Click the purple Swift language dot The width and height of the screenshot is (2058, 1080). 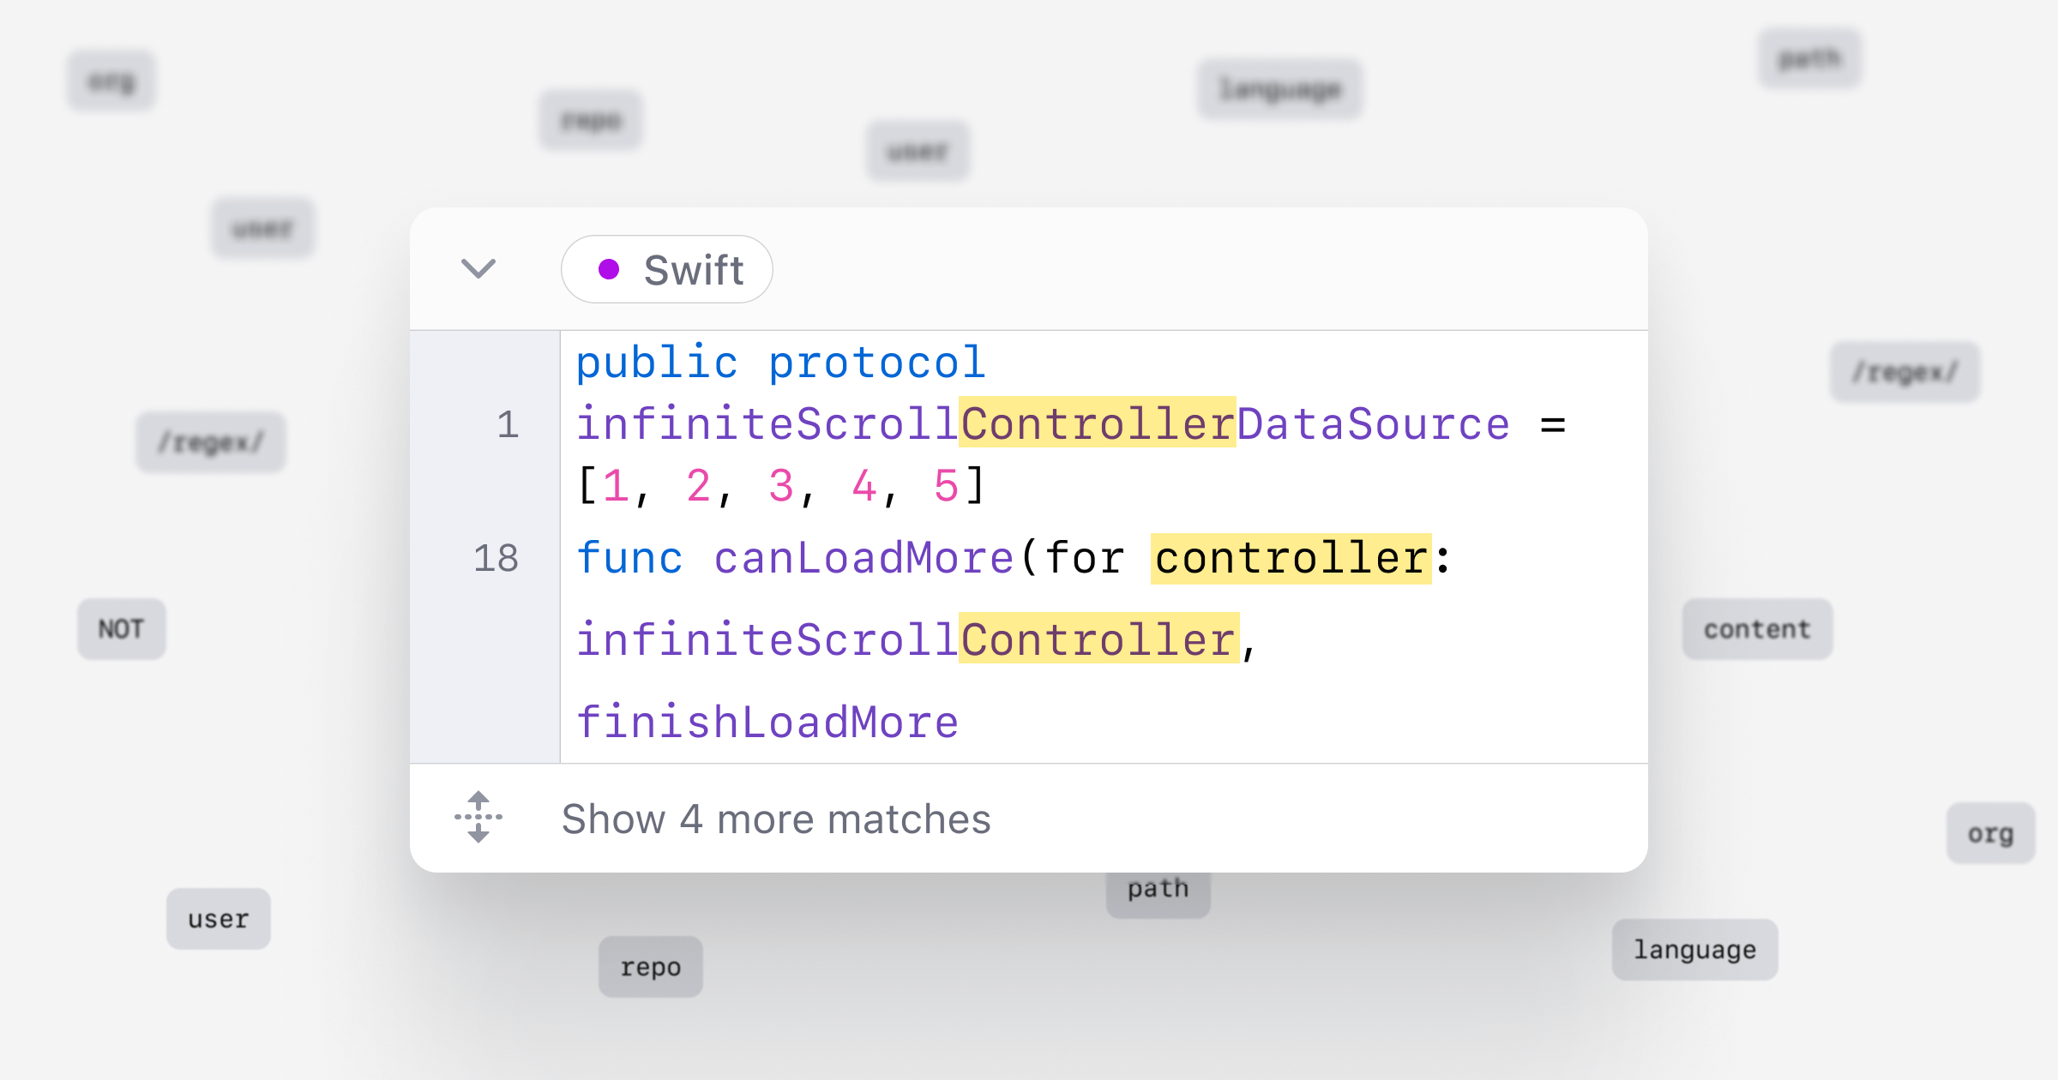(x=609, y=269)
